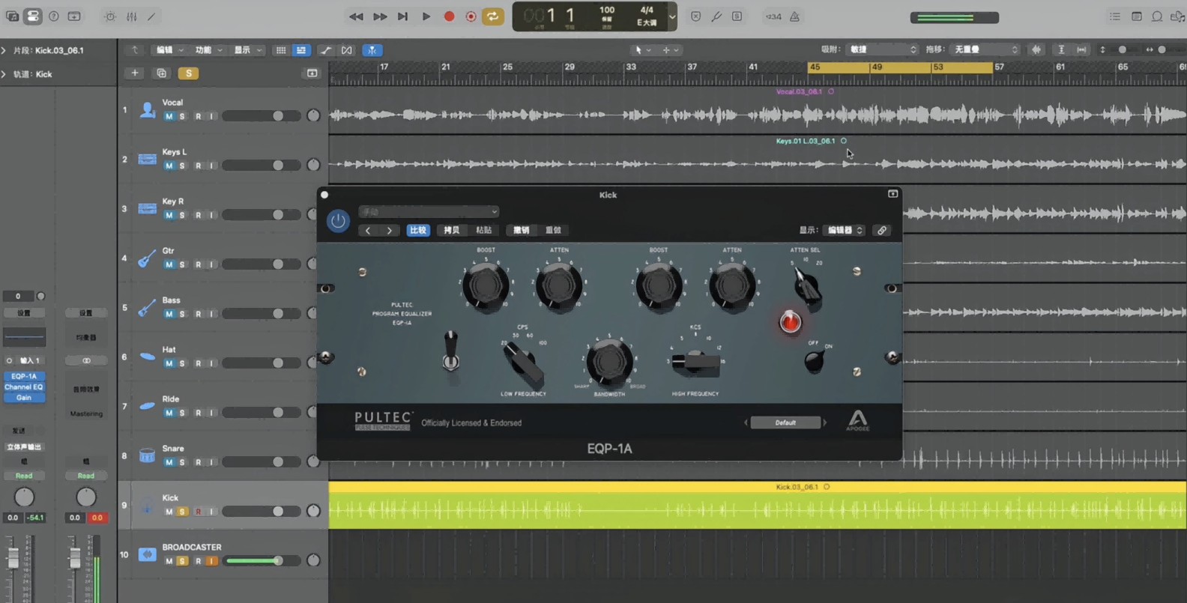Switch to grid view icon in tracks toolbar

tap(280, 50)
